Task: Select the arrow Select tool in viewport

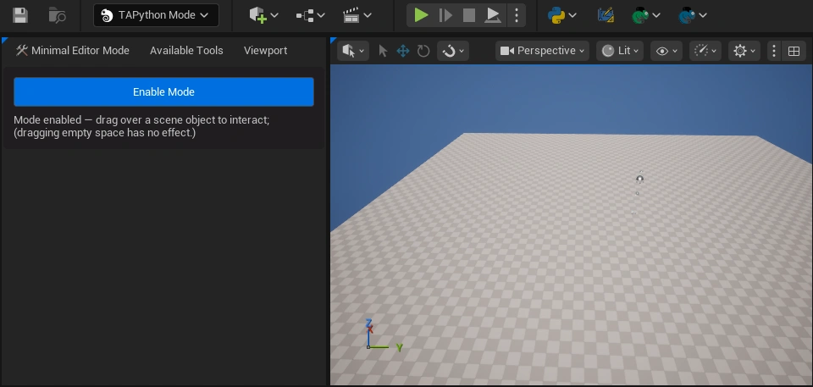Action: click(383, 51)
